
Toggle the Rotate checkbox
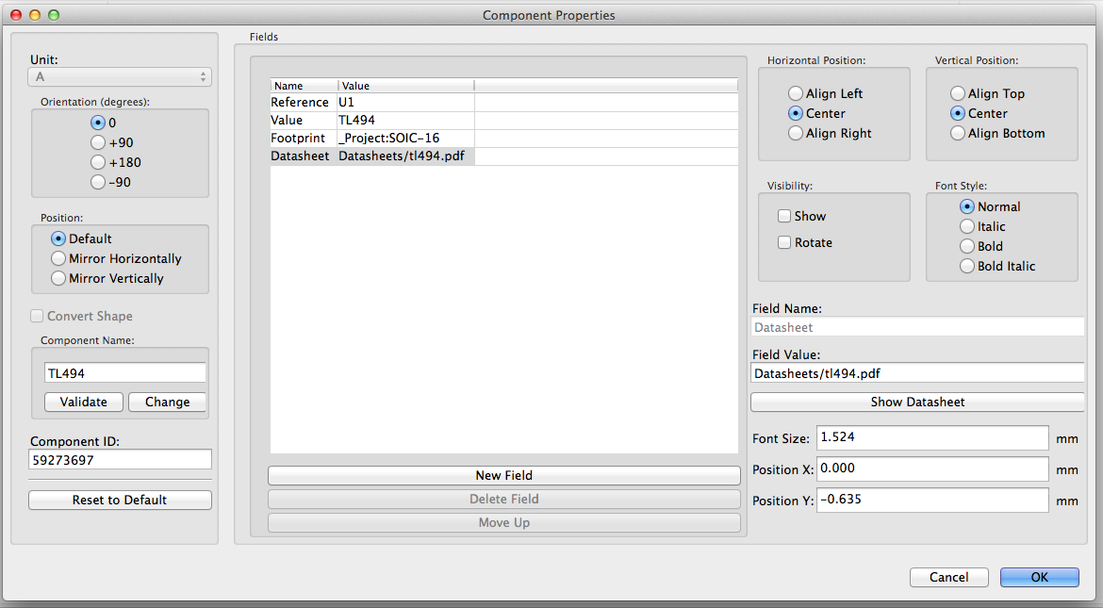pyautogui.click(x=784, y=242)
